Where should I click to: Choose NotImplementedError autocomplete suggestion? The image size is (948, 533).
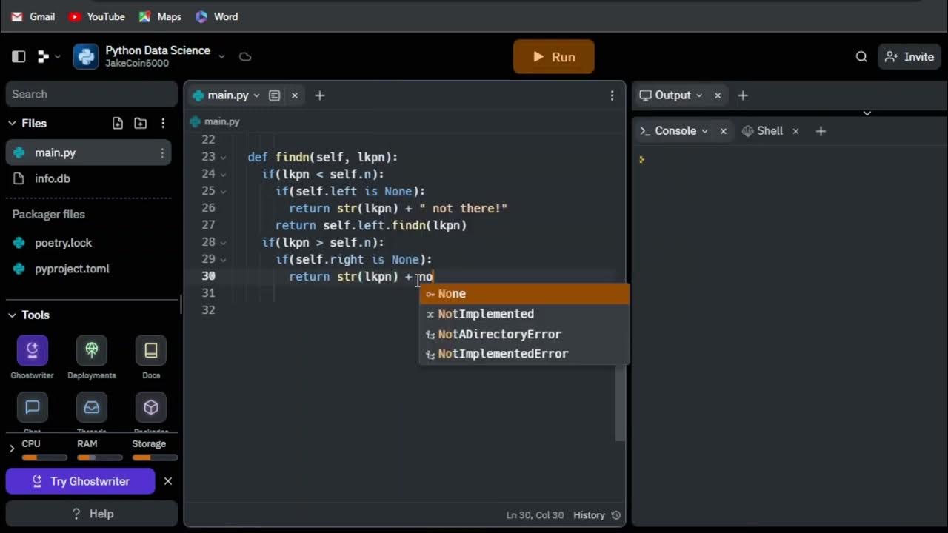coord(524,354)
